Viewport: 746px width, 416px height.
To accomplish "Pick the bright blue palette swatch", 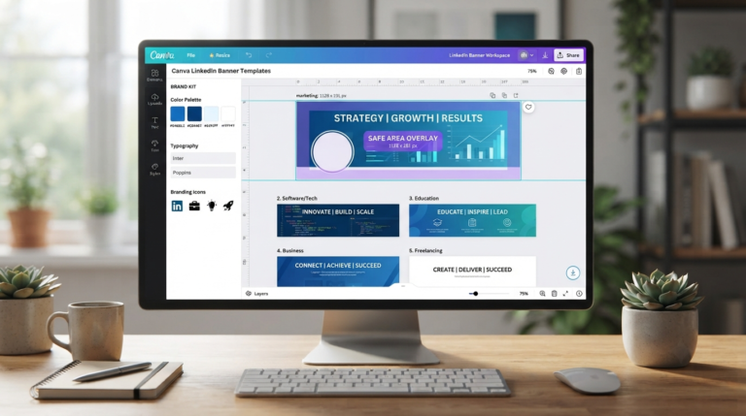I will pos(178,113).
